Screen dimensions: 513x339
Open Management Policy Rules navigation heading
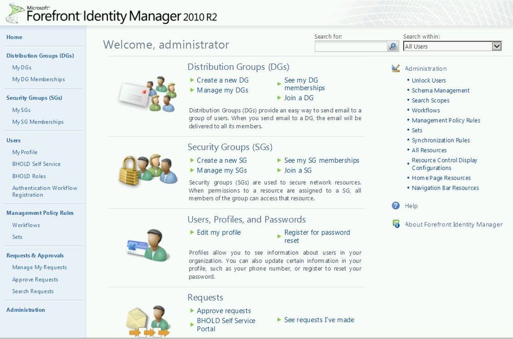(x=40, y=213)
